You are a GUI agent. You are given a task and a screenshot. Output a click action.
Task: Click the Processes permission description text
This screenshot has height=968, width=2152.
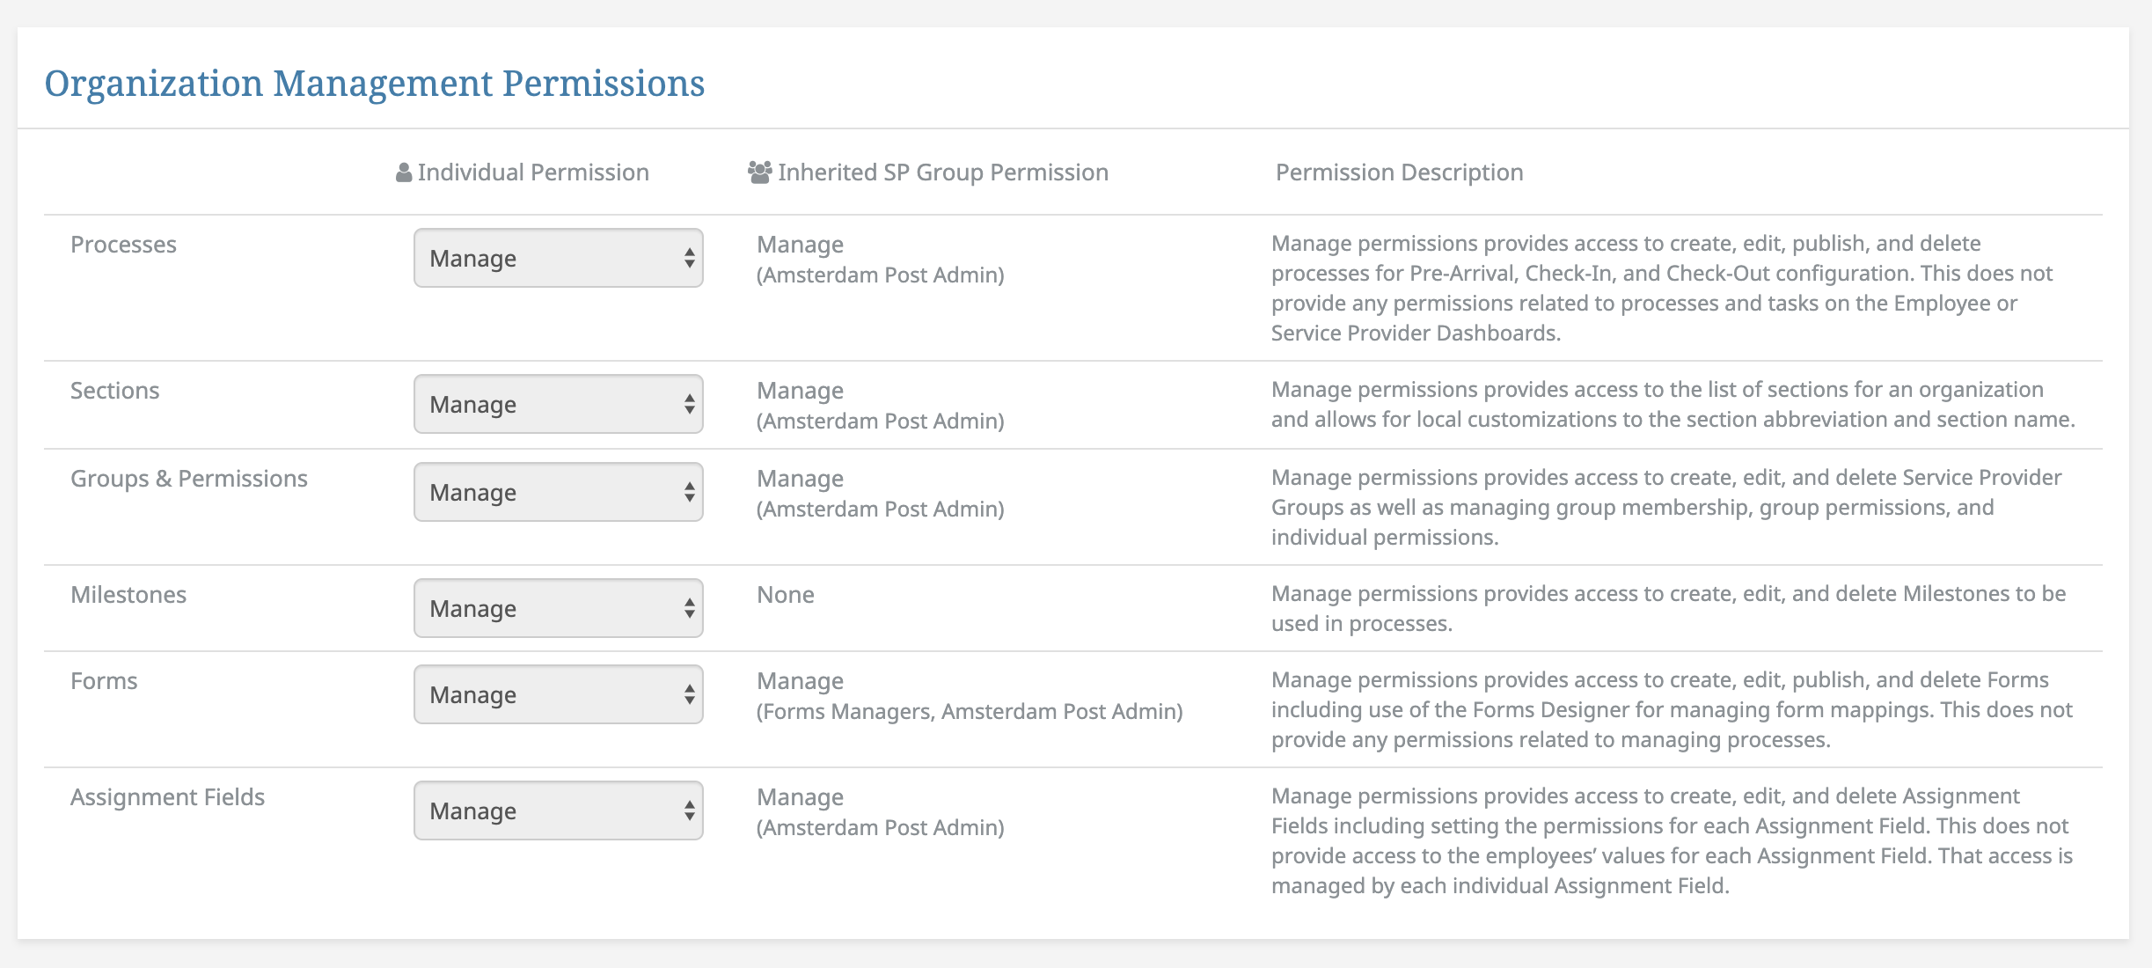[x=1662, y=288]
